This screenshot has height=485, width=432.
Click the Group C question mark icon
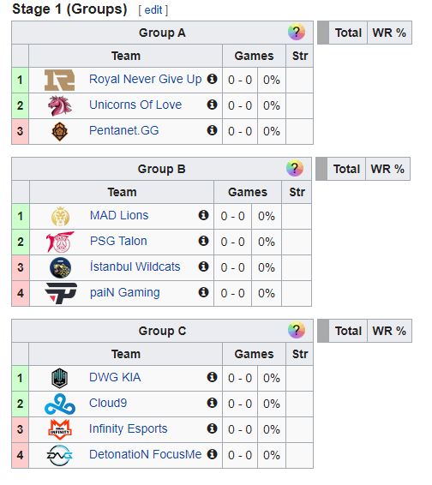[x=297, y=331]
